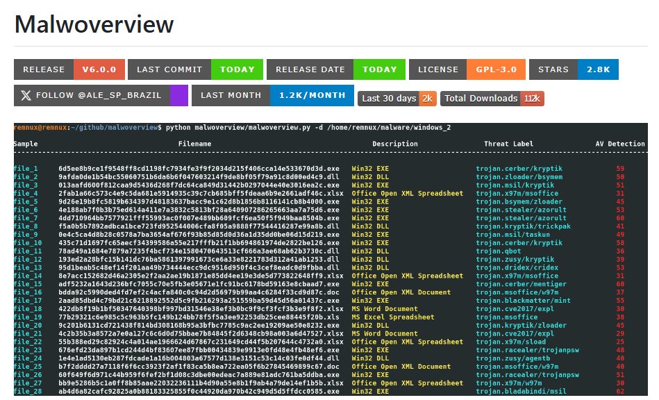Click trojan.msil/taskun threat label
The height and width of the screenshot is (400, 659).
coord(512,235)
